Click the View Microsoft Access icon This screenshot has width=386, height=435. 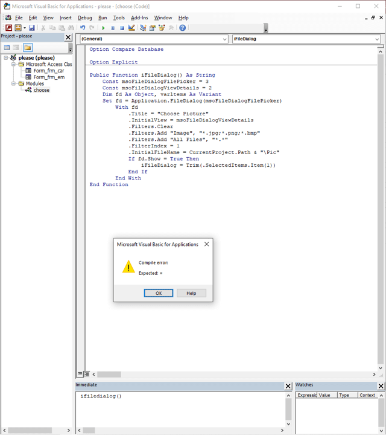click(9, 28)
